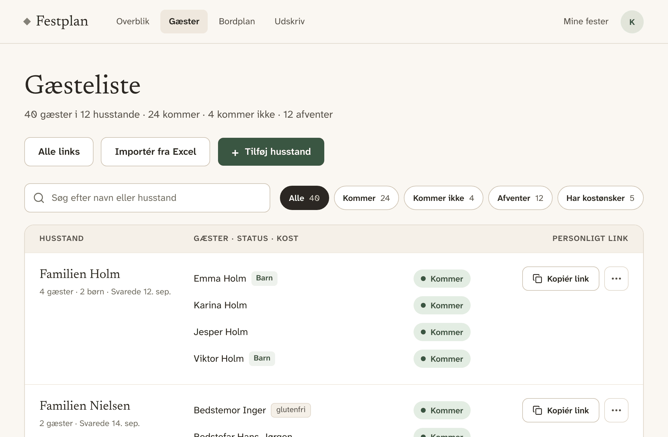The width and height of the screenshot is (668, 437).
Task: Click the Husstand column header
Action: (62, 239)
